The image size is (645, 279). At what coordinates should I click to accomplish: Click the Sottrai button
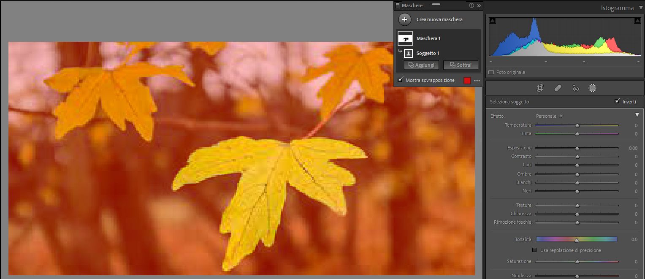point(461,65)
